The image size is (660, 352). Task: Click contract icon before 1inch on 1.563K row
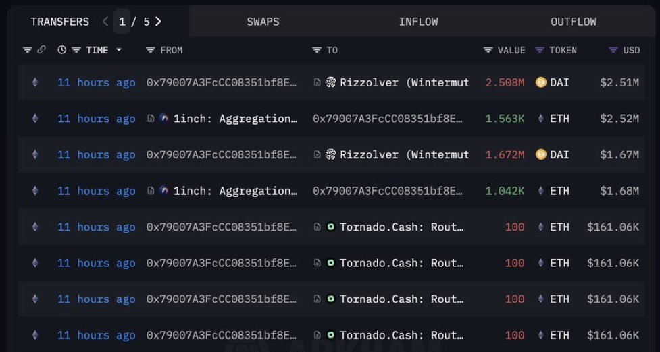(151, 119)
